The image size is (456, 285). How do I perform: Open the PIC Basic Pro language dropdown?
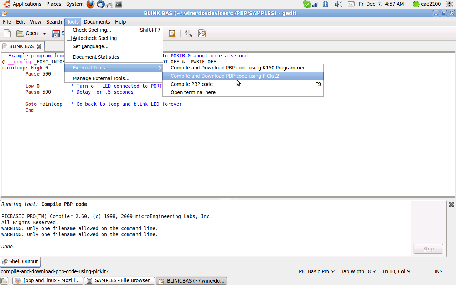(x=316, y=271)
